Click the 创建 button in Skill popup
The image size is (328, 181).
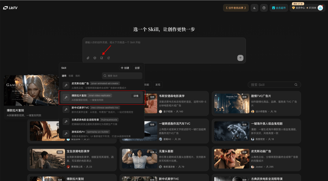125,68
